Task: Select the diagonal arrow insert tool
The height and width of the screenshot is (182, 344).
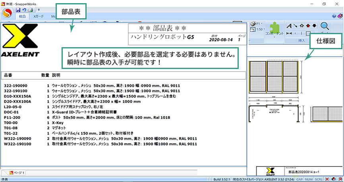Action: [296, 26]
